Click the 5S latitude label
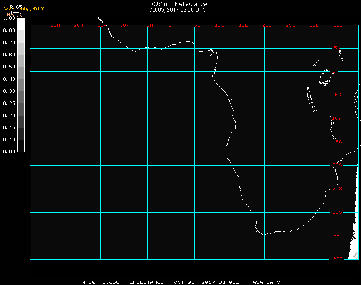Screen dimensions: 361x285 338,95
